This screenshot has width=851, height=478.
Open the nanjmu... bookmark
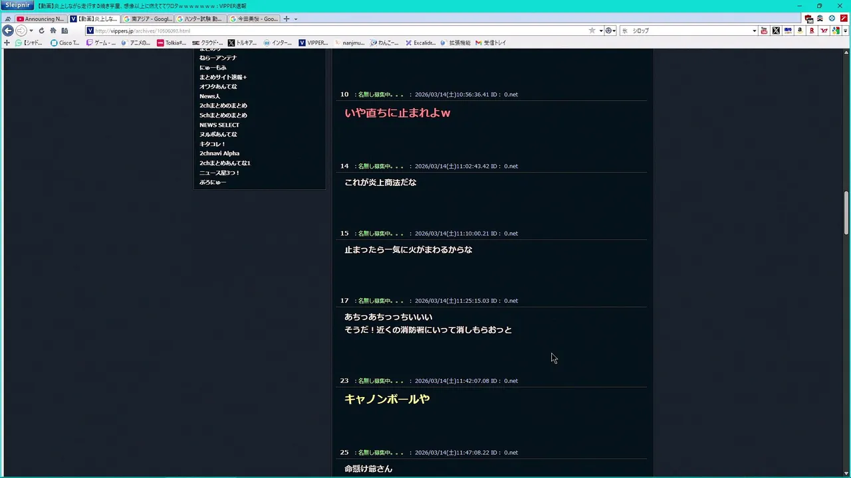click(349, 42)
